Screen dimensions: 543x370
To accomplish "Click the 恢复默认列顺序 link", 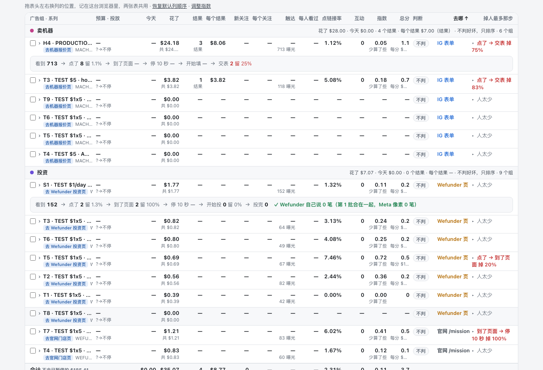I will click(169, 6).
